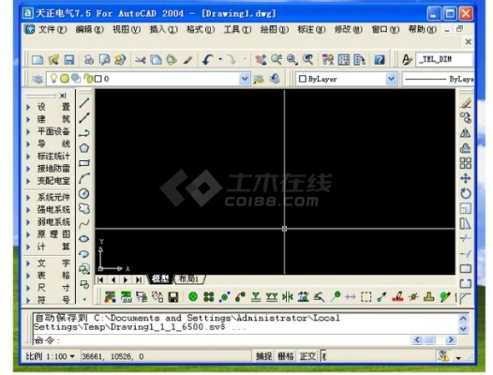Select the Array modify tool
The width and height of the screenshot is (493, 375).
click(x=466, y=163)
